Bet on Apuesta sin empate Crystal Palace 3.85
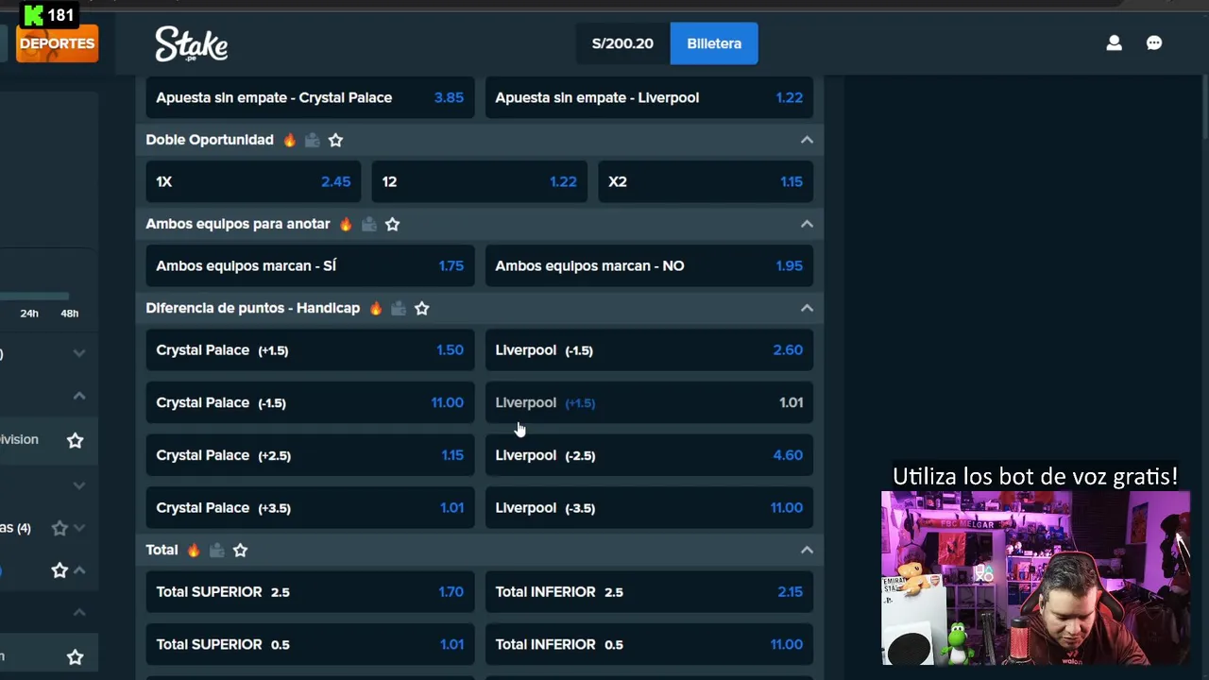Viewport: 1209px width, 680px height. [x=310, y=97]
